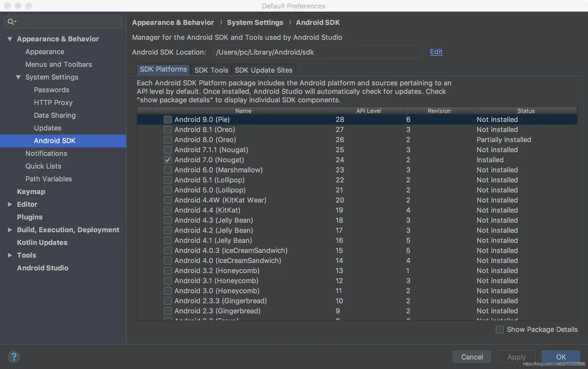Check the Android 4.4W (KitKat Wear) checkbox
This screenshot has height=369, width=588.
pos(168,200)
